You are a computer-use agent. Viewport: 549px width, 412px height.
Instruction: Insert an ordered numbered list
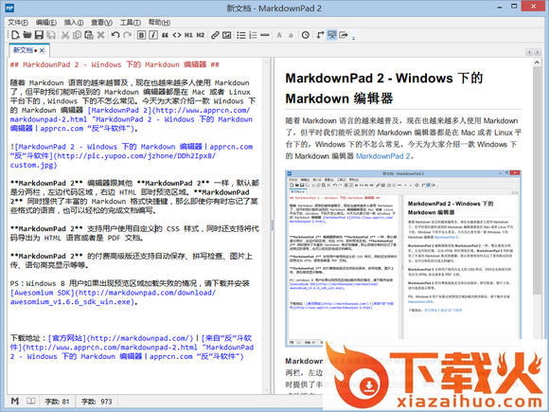tap(253, 35)
